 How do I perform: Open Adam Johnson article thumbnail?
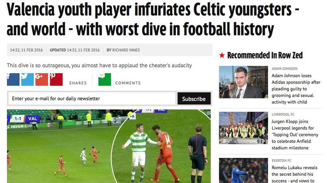click(x=243, y=82)
